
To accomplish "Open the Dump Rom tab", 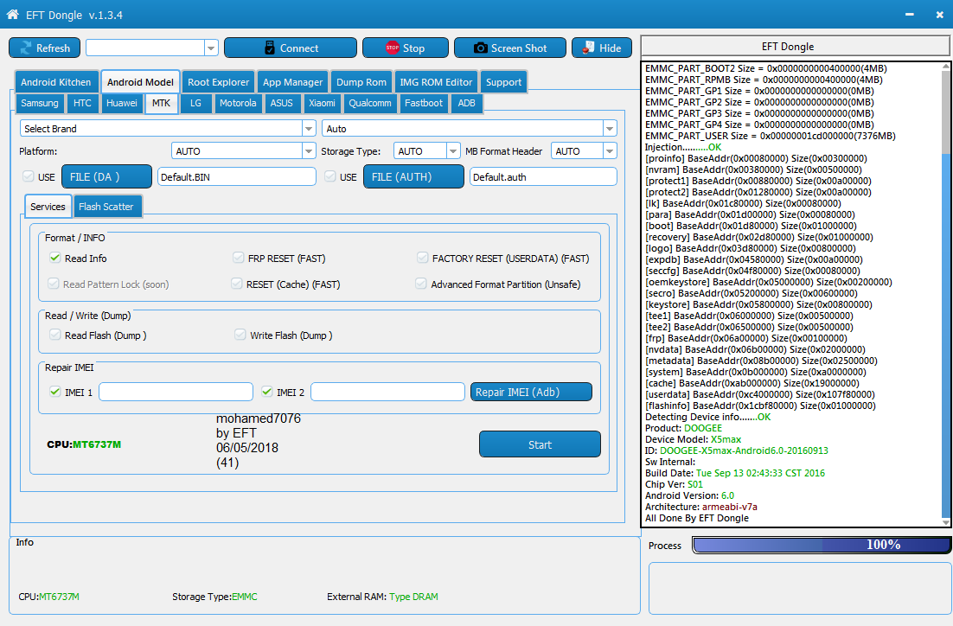I will pos(361,82).
